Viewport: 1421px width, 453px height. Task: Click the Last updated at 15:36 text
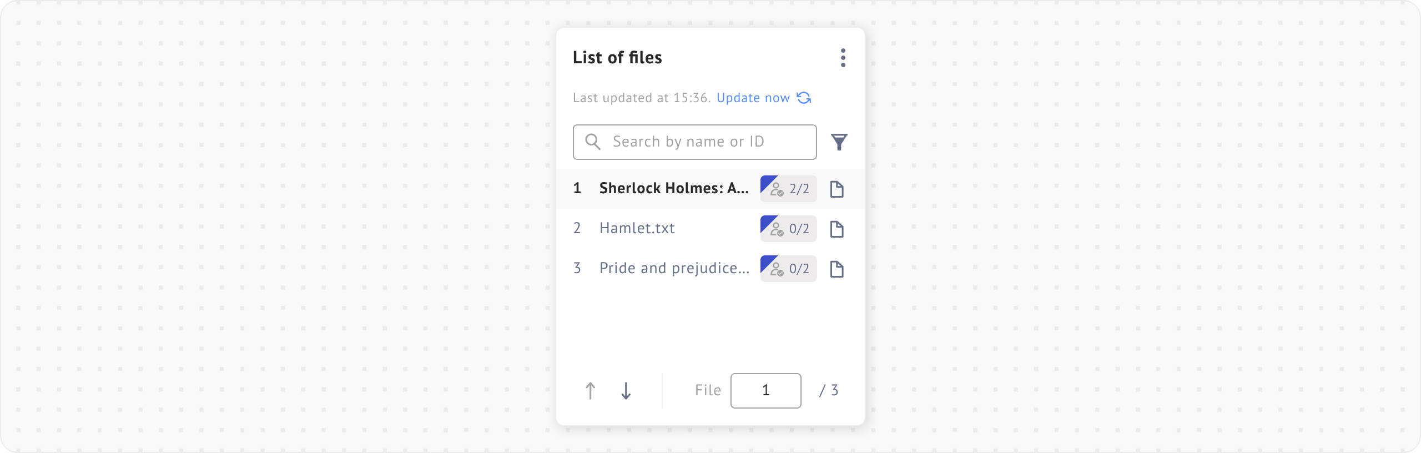click(x=641, y=98)
